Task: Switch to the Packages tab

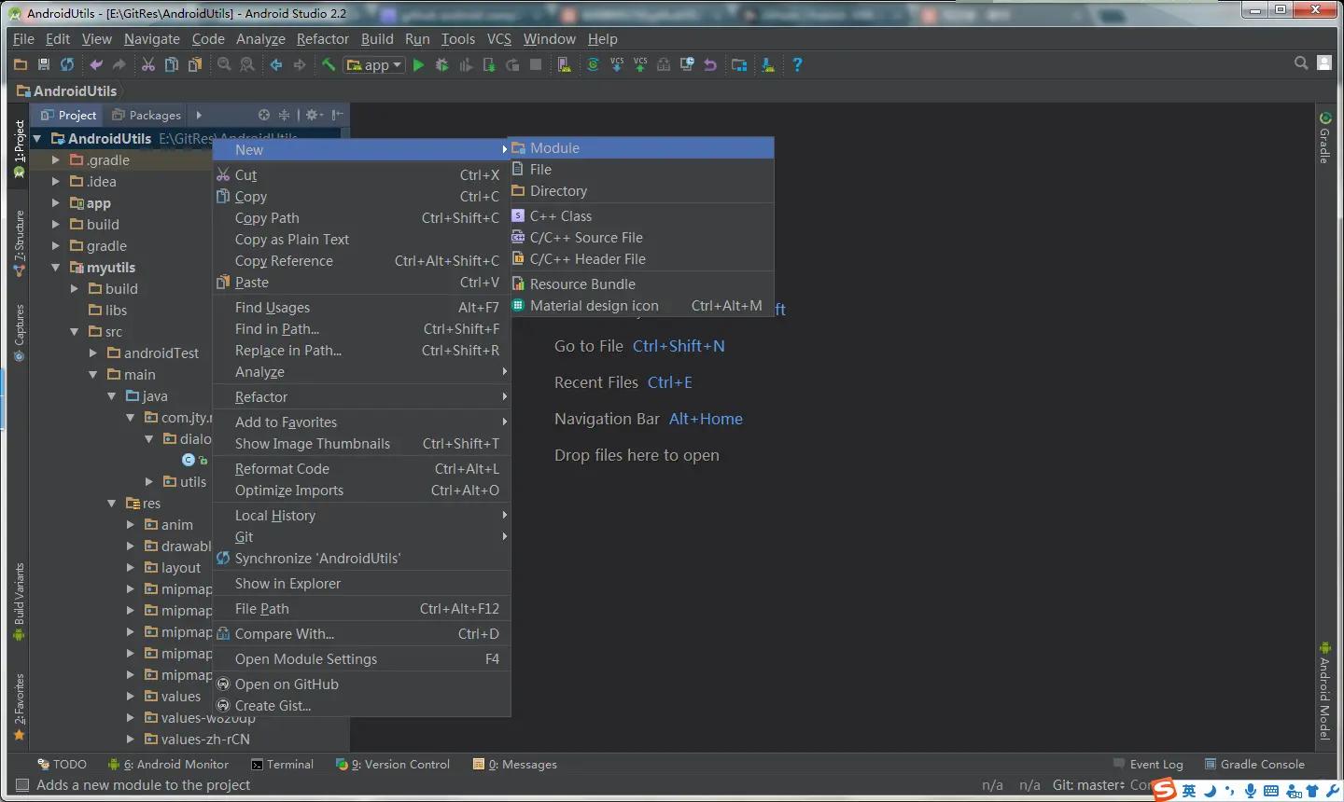Action: coord(146,115)
